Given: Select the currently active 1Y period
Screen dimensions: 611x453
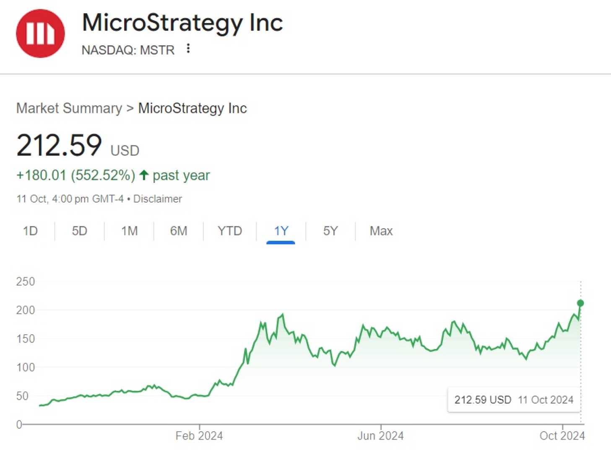Looking at the screenshot, I should (281, 231).
